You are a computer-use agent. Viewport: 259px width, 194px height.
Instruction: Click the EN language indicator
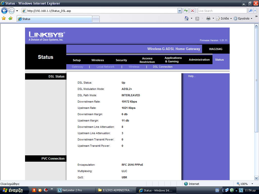217,190
